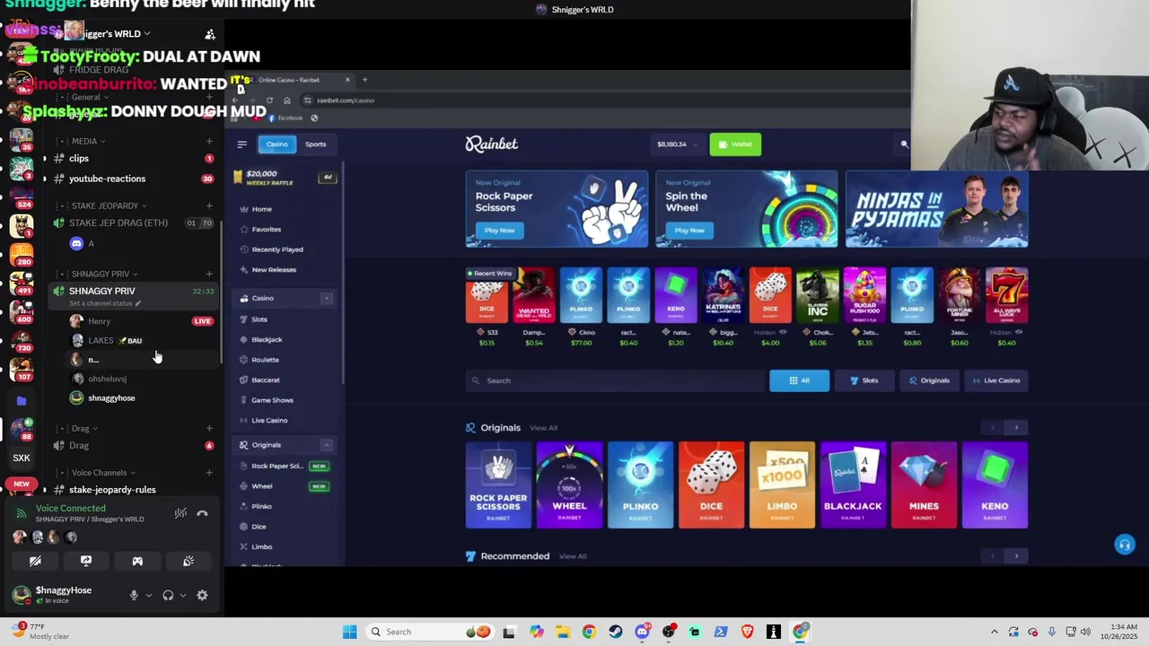Open a new browser tab

tap(364, 80)
